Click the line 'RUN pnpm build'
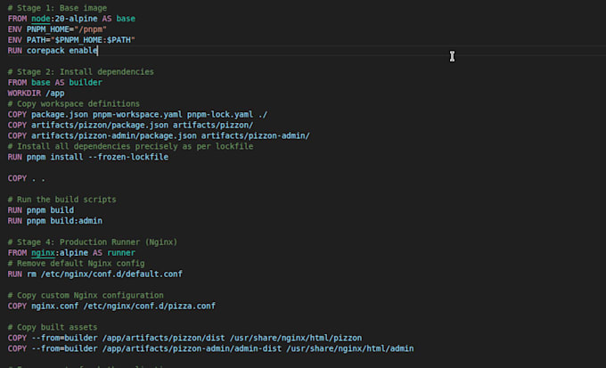The image size is (606, 368). tap(41, 210)
